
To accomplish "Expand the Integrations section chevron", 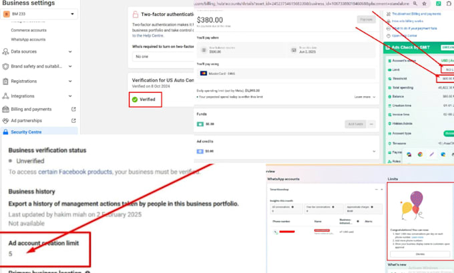I will tap(70, 96).
